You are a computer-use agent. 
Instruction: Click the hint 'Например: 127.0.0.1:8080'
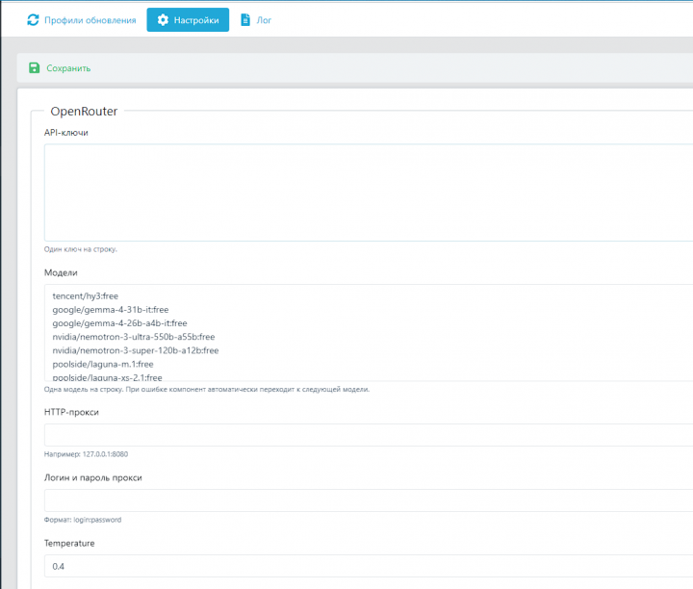tap(87, 454)
